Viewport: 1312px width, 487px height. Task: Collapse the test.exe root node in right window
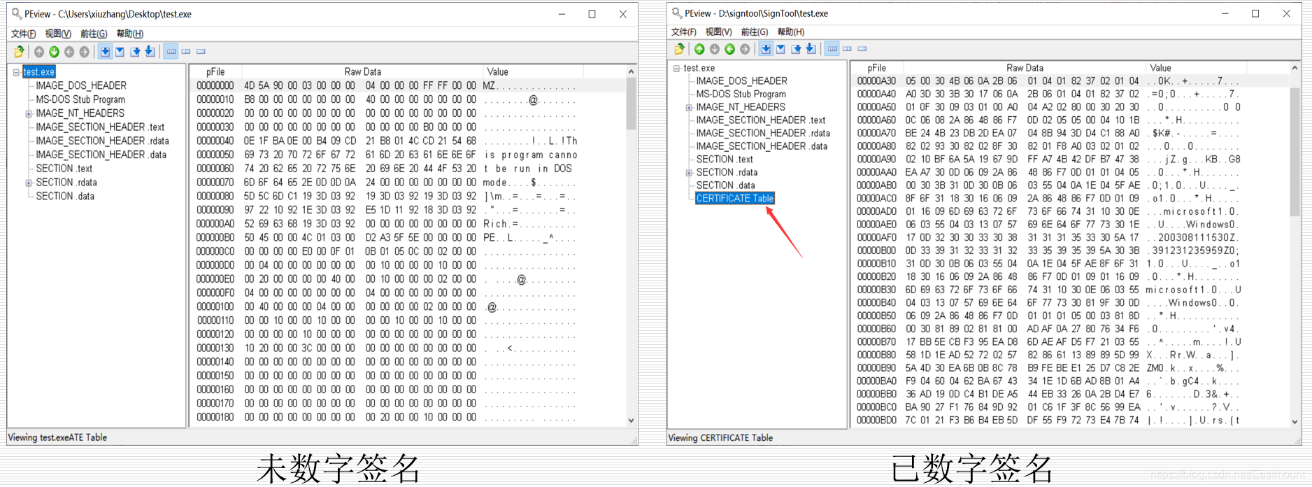click(676, 69)
